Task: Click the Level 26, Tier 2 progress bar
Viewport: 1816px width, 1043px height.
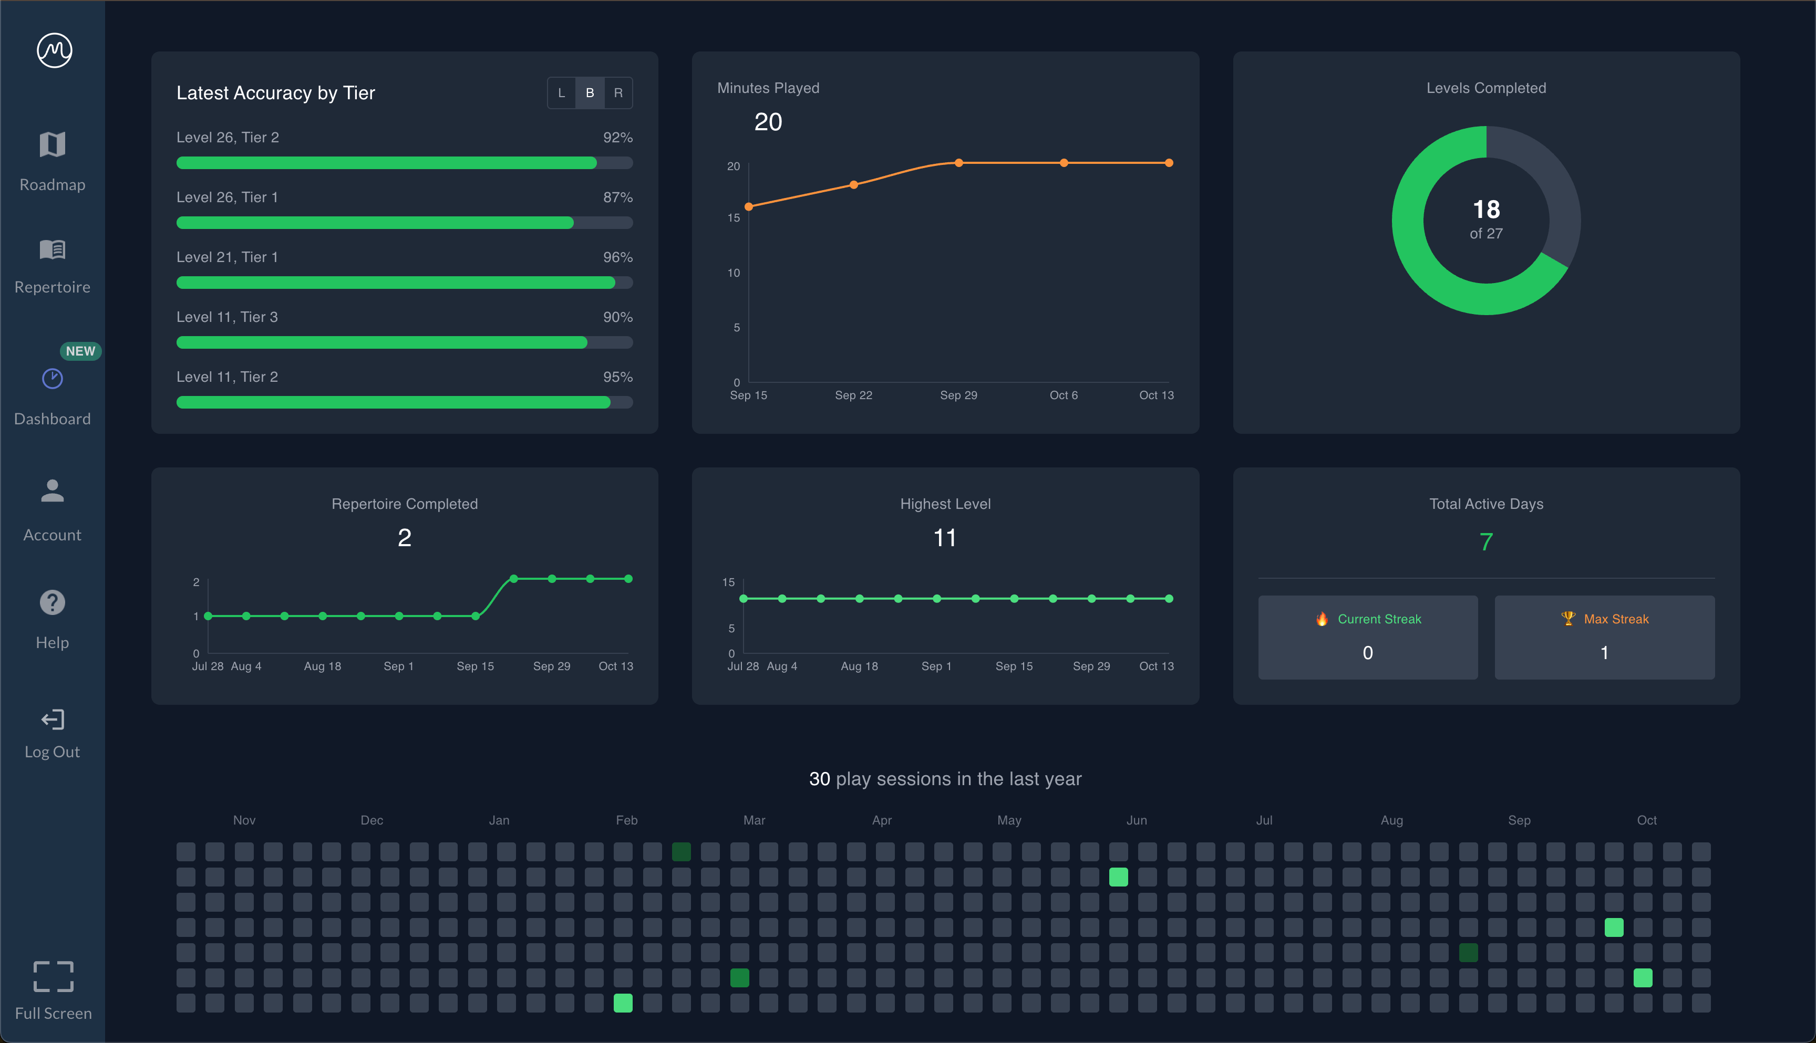Action: tap(404, 163)
